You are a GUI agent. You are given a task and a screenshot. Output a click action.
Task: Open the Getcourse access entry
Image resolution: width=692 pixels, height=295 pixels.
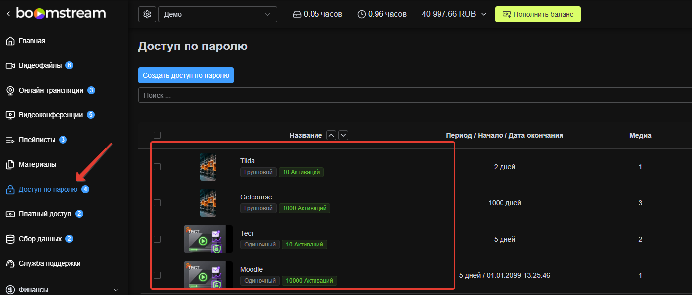(x=256, y=197)
